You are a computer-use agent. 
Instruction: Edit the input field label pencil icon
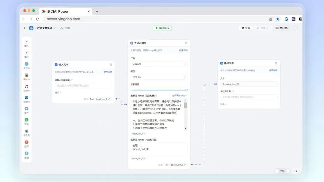point(72,80)
